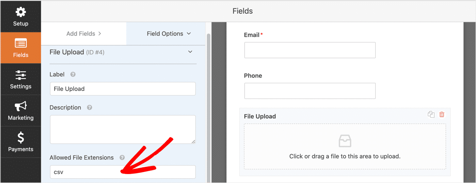Image resolution: width=476 pixels, height=183 pixels.
Task: Show help for Allowed File Extensions
Action: tap(122, 158)
